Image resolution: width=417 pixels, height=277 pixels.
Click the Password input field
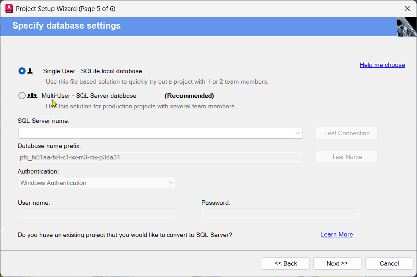point(281,213)
